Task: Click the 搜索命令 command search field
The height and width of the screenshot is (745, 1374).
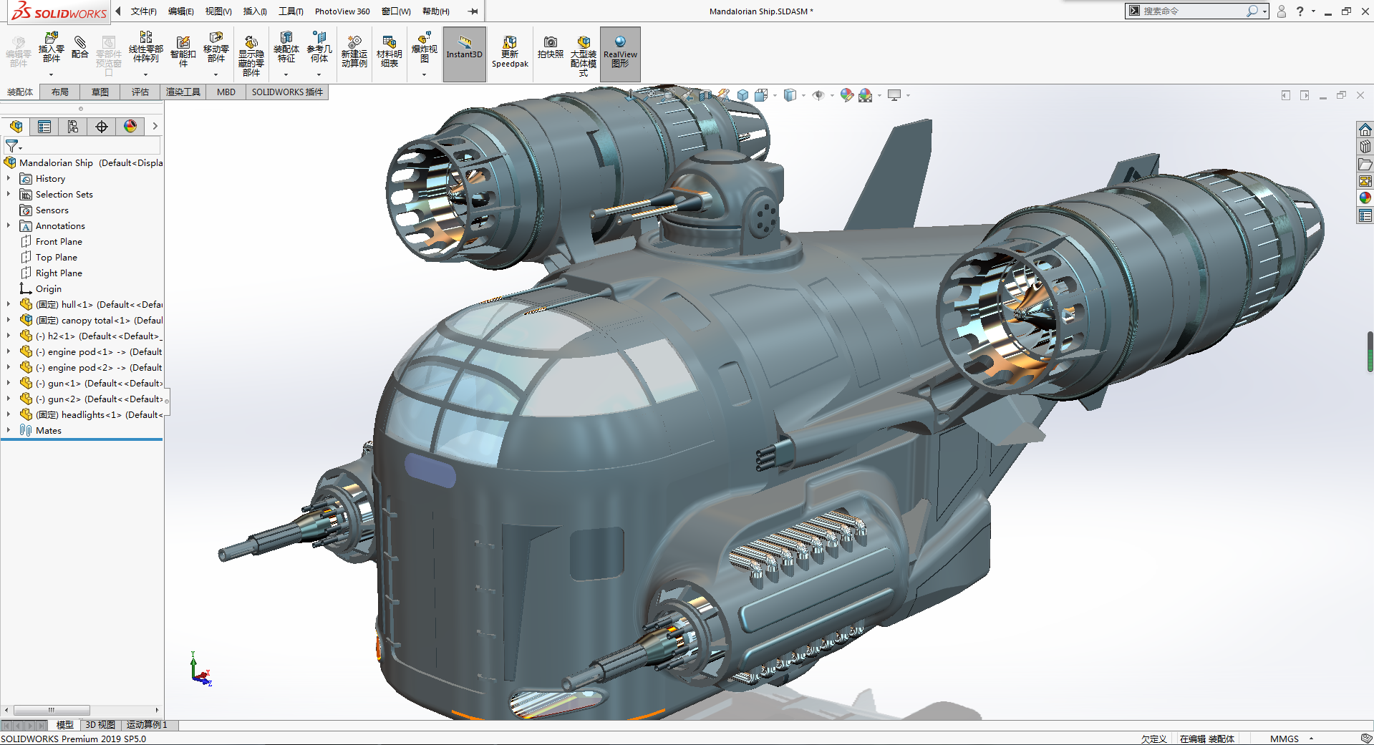Action: 1192,11
